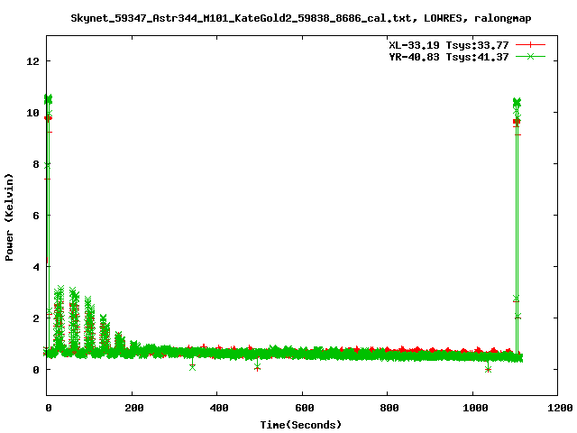Click the y-axis tick label '4'
Screen dimensions: 577x433
click(36, 267)
